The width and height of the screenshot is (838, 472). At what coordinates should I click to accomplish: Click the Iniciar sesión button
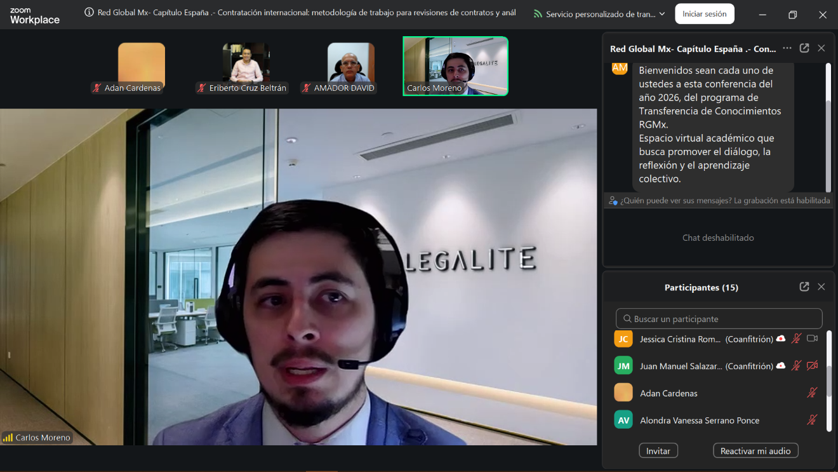tap(704, 14)
